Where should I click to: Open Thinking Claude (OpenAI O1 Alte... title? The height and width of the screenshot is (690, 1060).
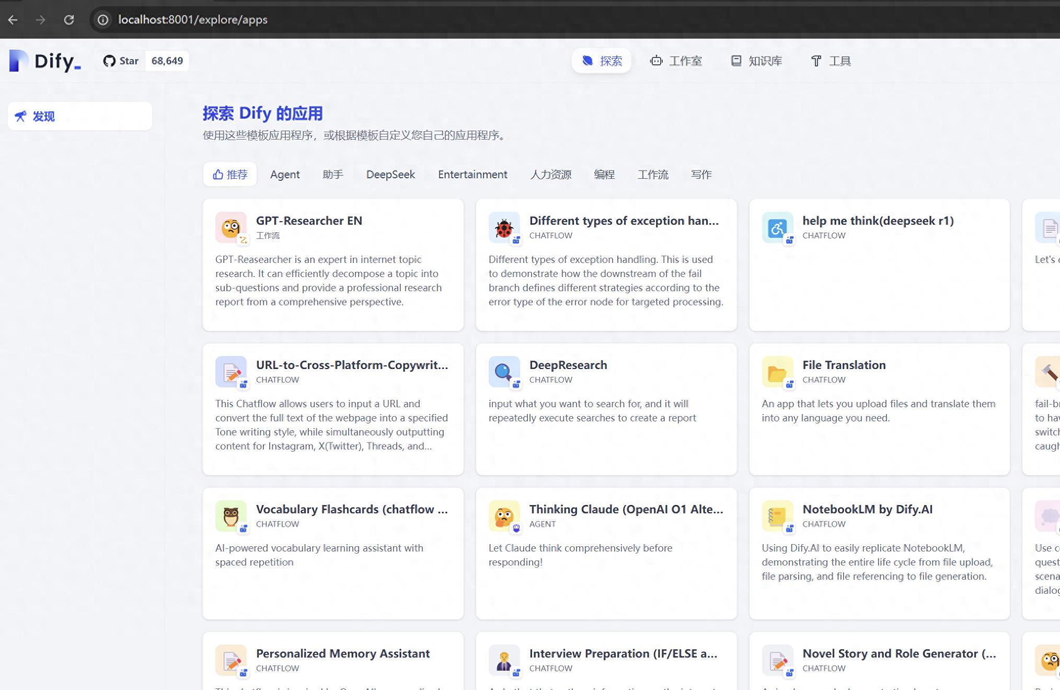pyautogui.click(x=626, y=509)
